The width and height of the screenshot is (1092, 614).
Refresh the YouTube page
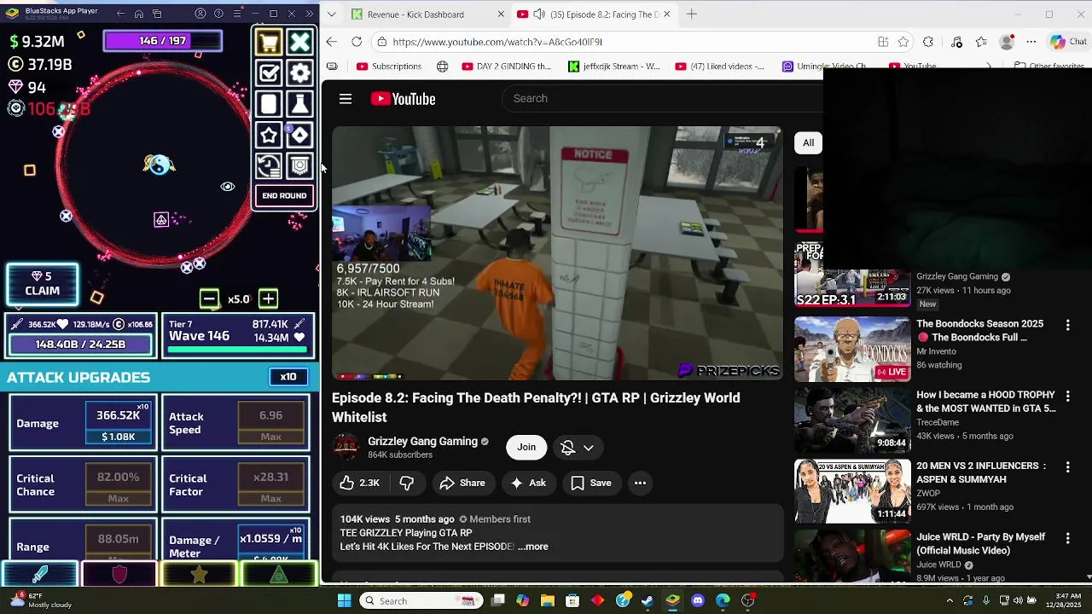[x=357, y=42]
